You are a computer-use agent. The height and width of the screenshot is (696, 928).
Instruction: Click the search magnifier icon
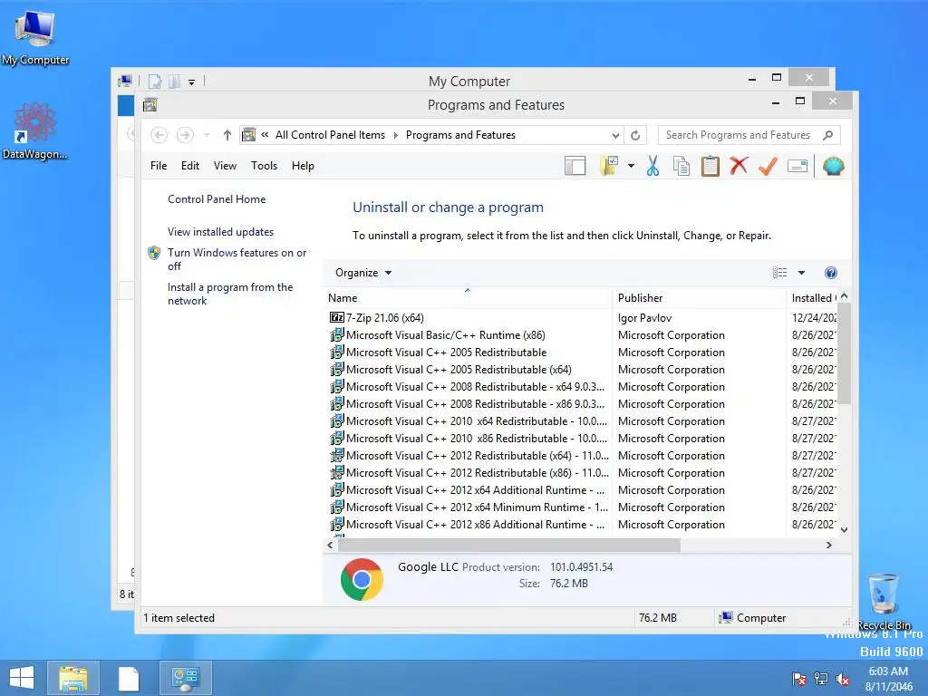[x=828, y=135]
